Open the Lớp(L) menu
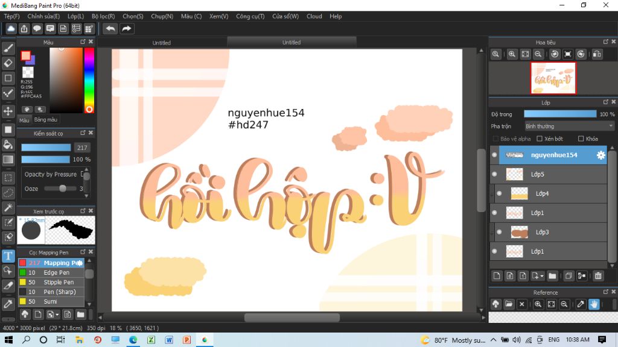The height and width of the screenshot is (347, 618). click(x=75, y=16)
